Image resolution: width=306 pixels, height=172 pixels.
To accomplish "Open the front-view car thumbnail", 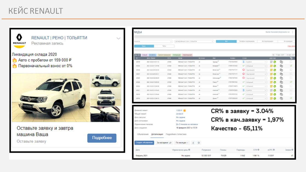I will click(x=105, y=97).
